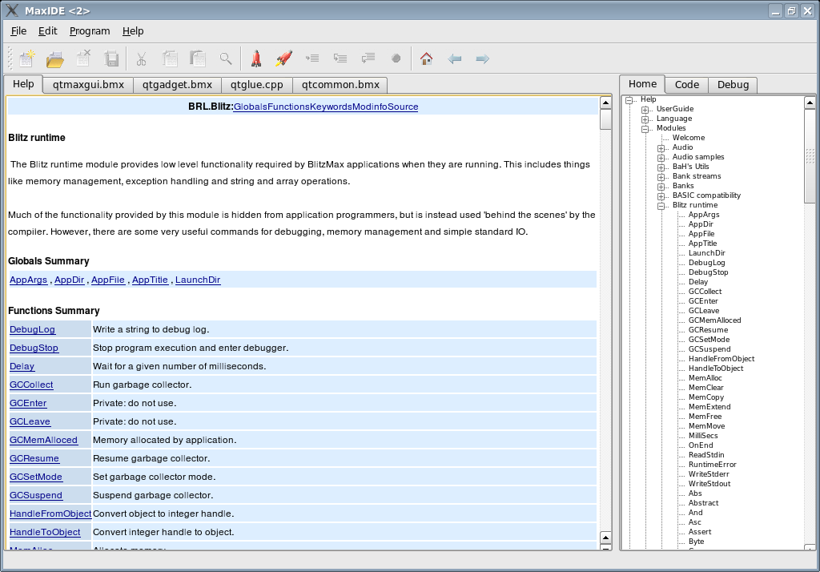This screenshot has width=820, height=572.
Task: Open the GCCollect function link
Action: [31, 385]
